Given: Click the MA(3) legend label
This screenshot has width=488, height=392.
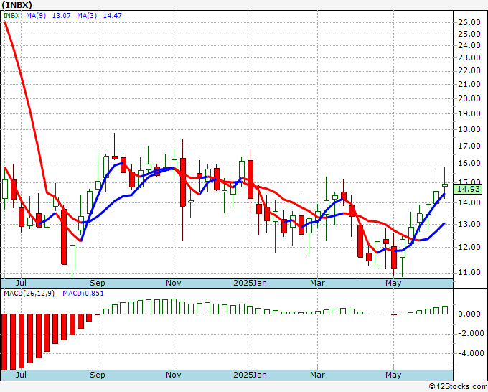Looking at the screenshot, I should 87,16.
